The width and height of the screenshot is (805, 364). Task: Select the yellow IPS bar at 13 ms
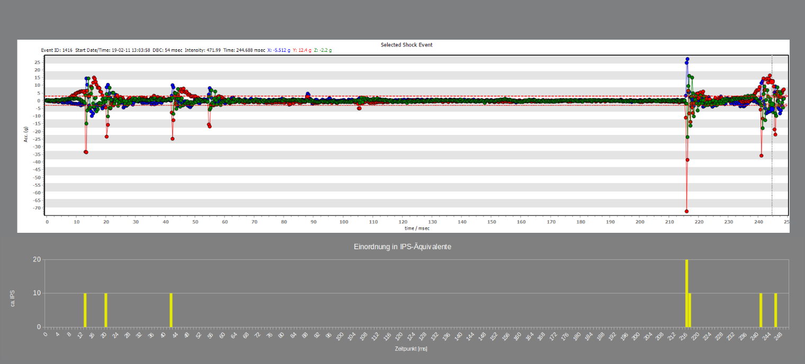tap(85, 310)
